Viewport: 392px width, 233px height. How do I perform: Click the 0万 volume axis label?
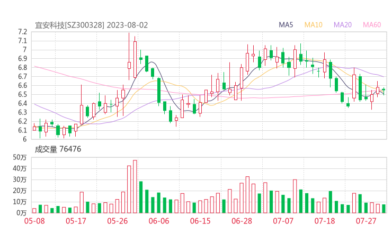[x=22, y=213]
